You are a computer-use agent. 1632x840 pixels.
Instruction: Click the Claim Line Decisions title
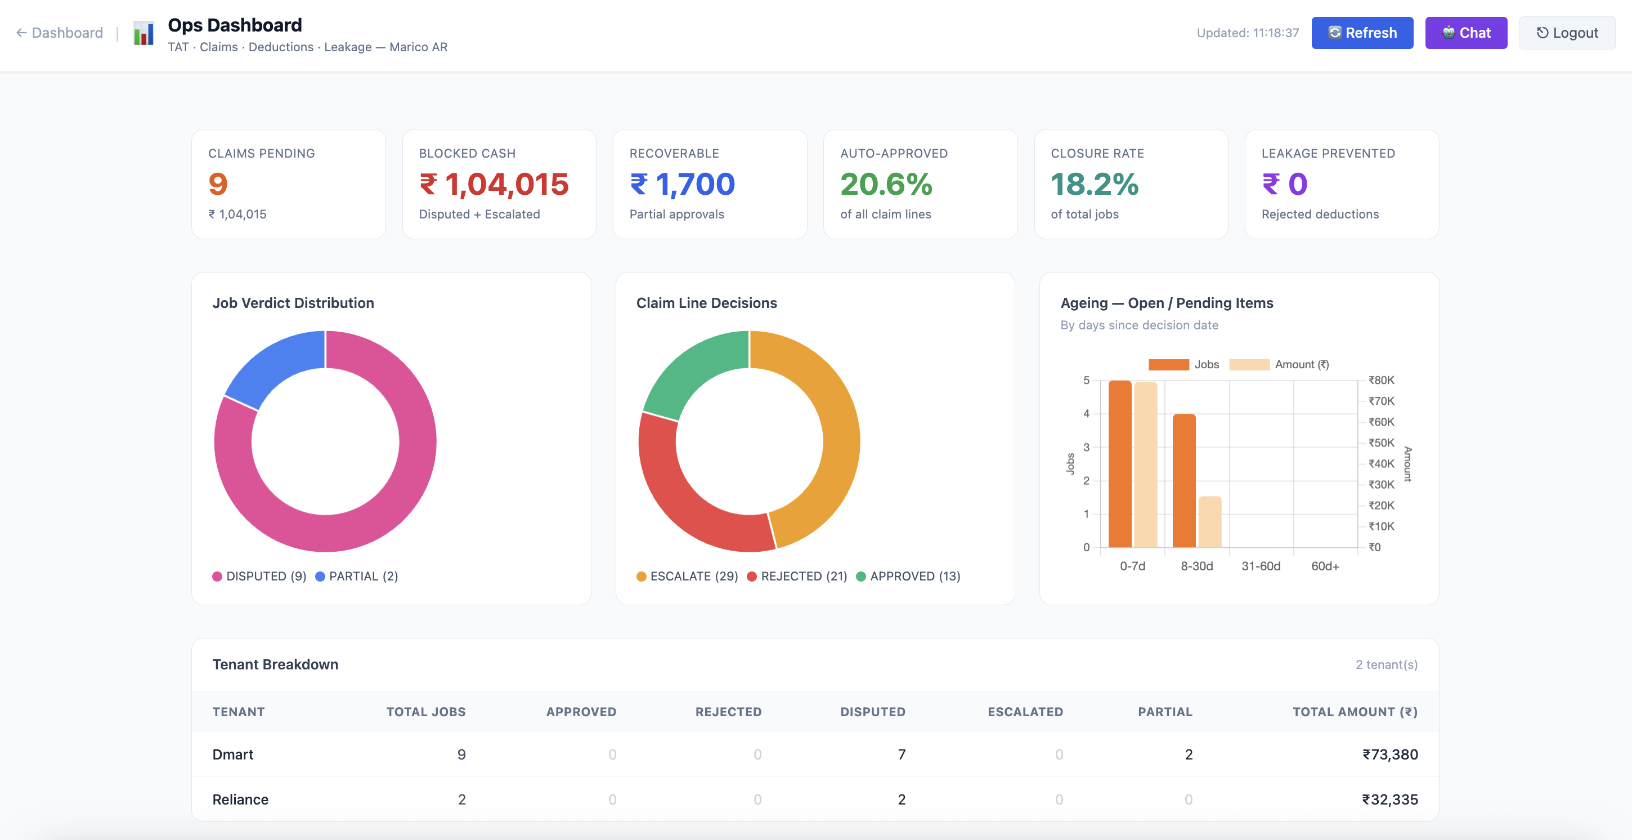pyautogui.click(x=706, y=302)
